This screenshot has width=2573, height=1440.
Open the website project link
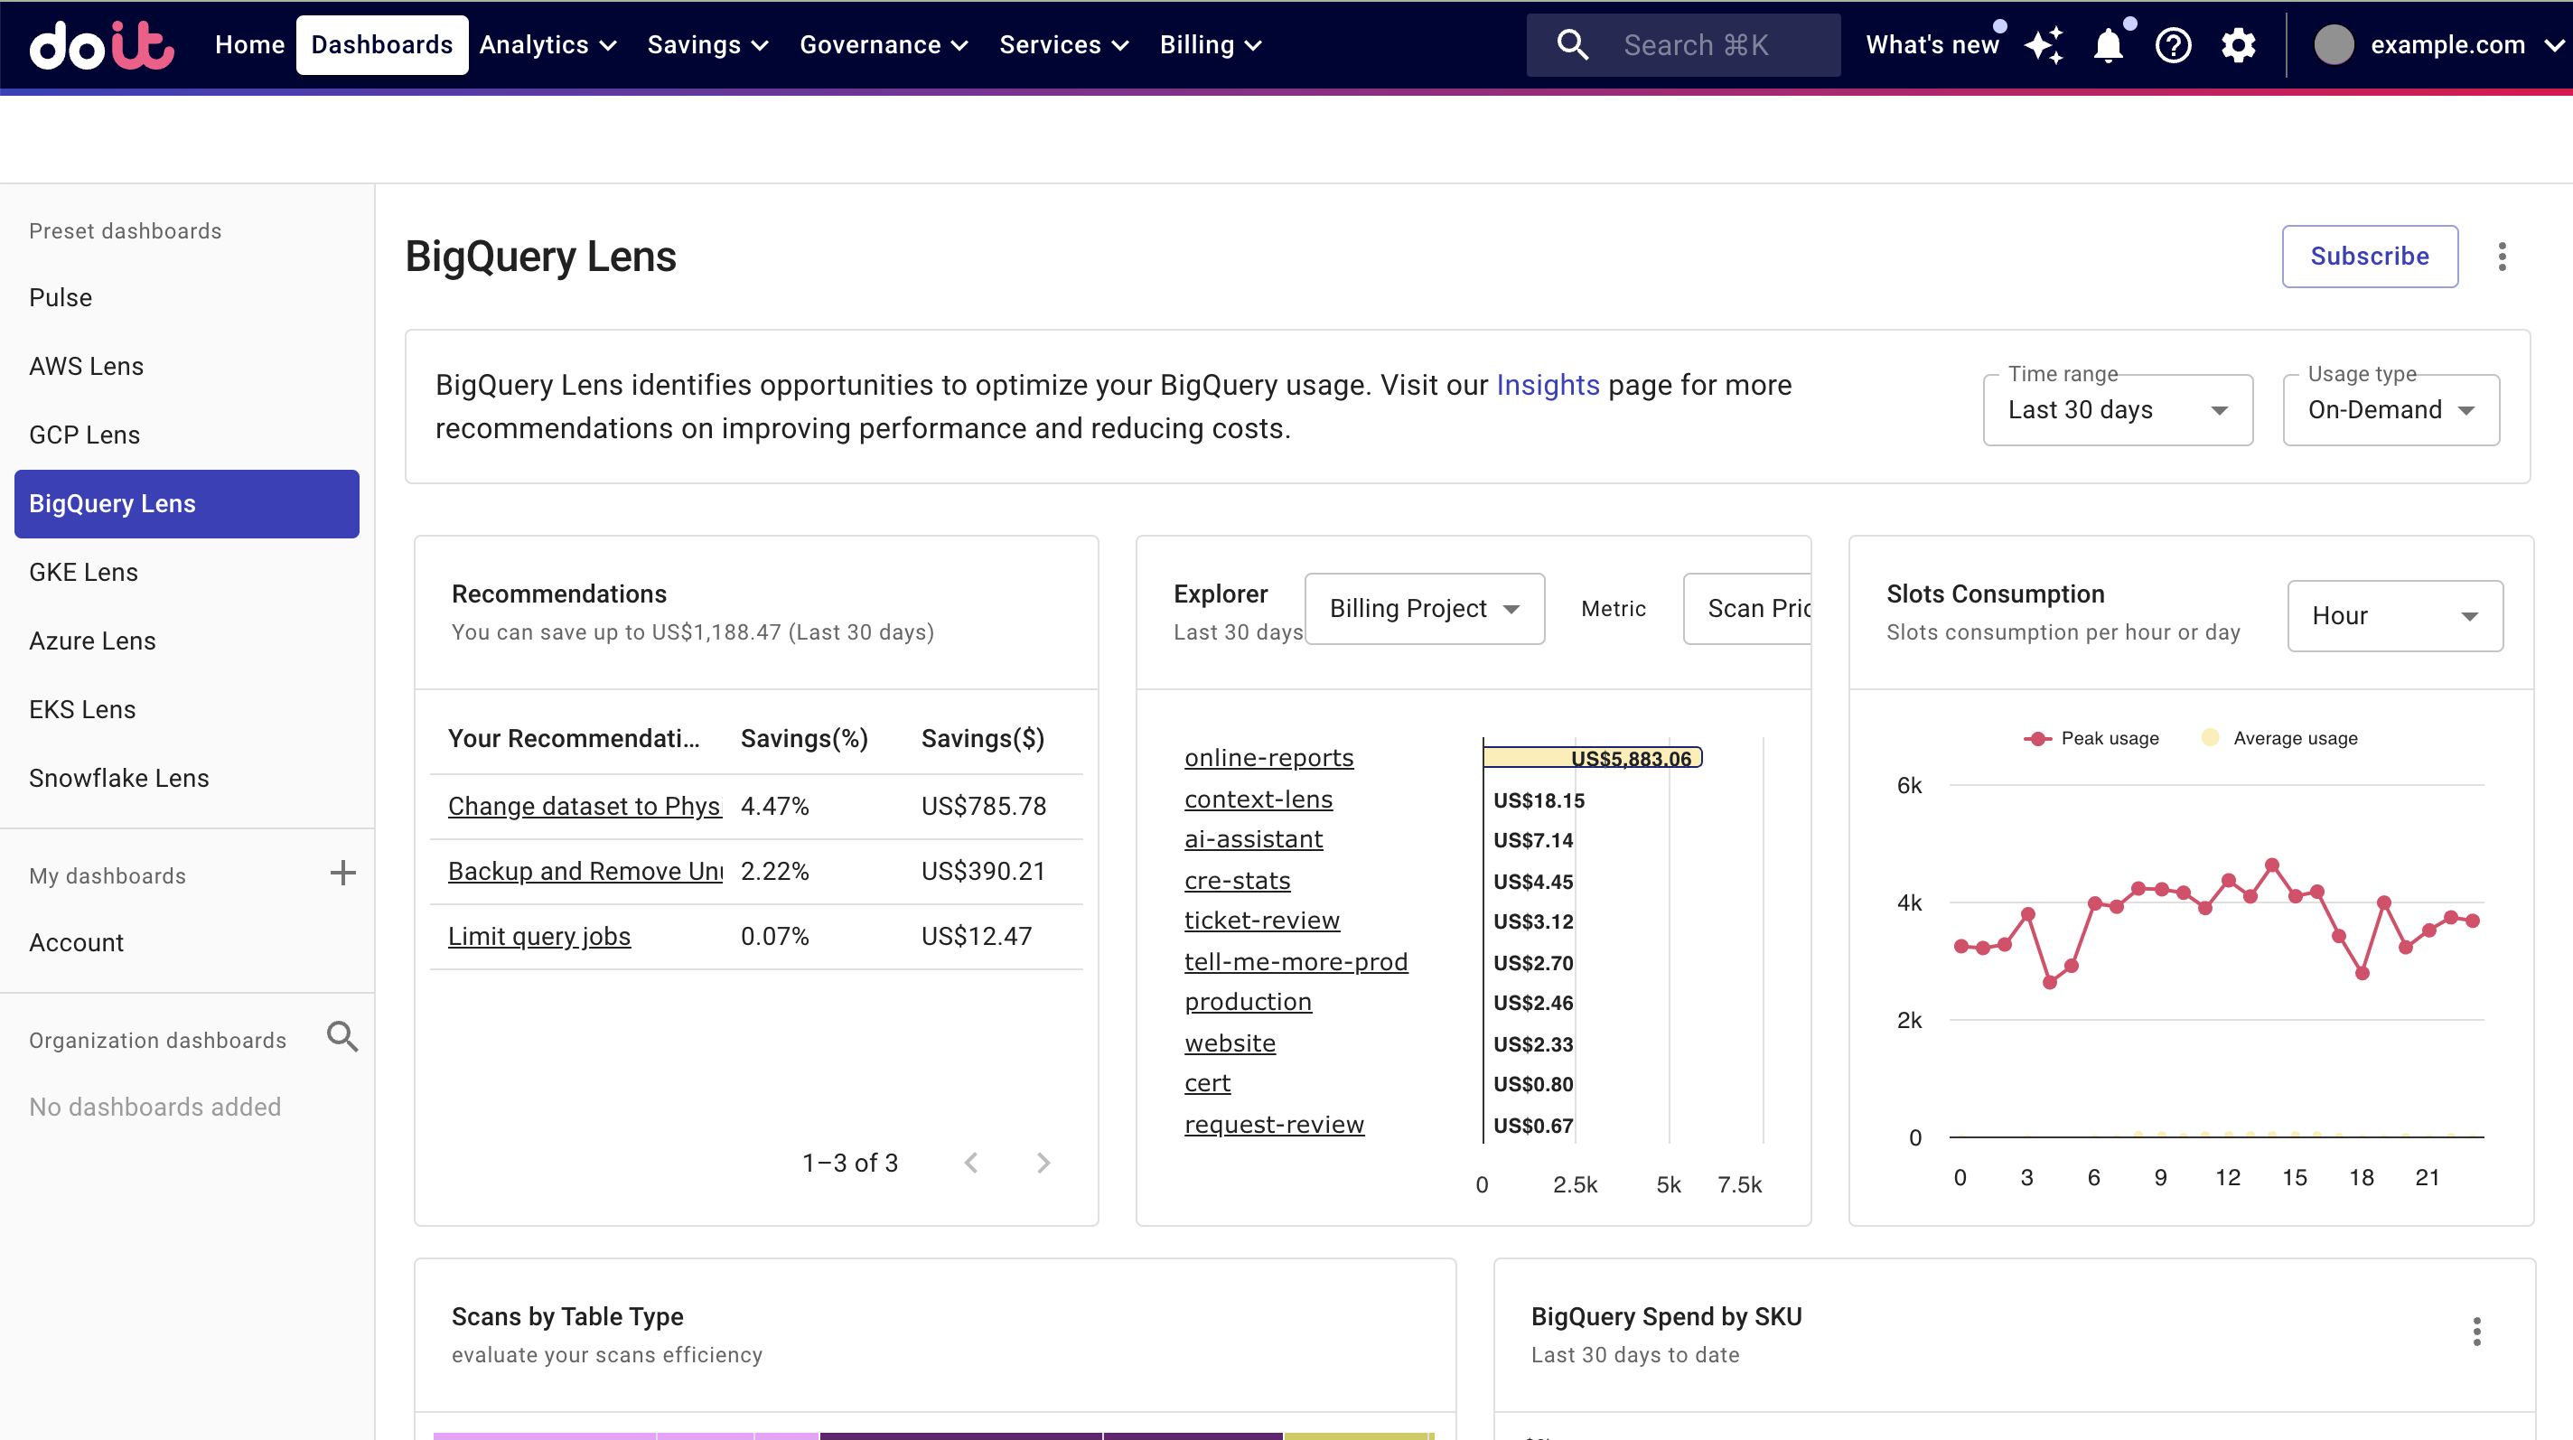click(x=1230, y=1043)
